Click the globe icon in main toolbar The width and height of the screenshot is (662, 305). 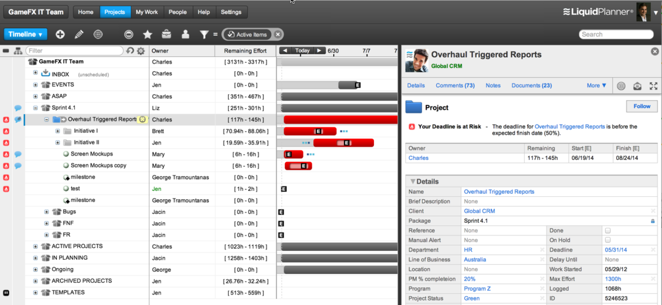pos(98,34)
